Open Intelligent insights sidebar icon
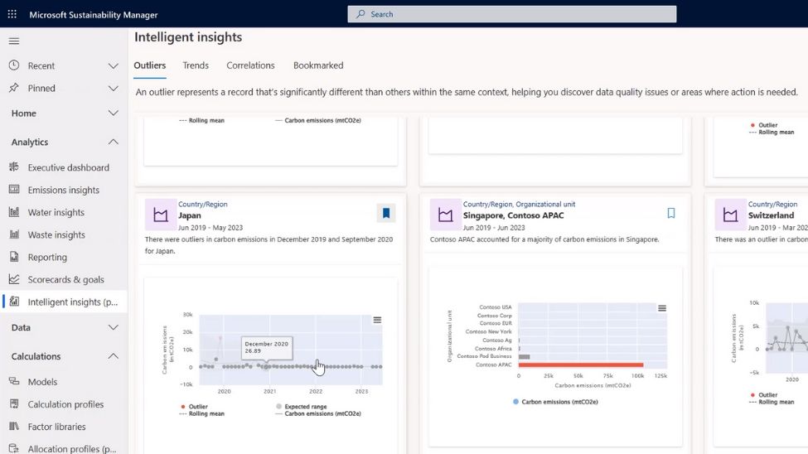 (x=14, y=302)
